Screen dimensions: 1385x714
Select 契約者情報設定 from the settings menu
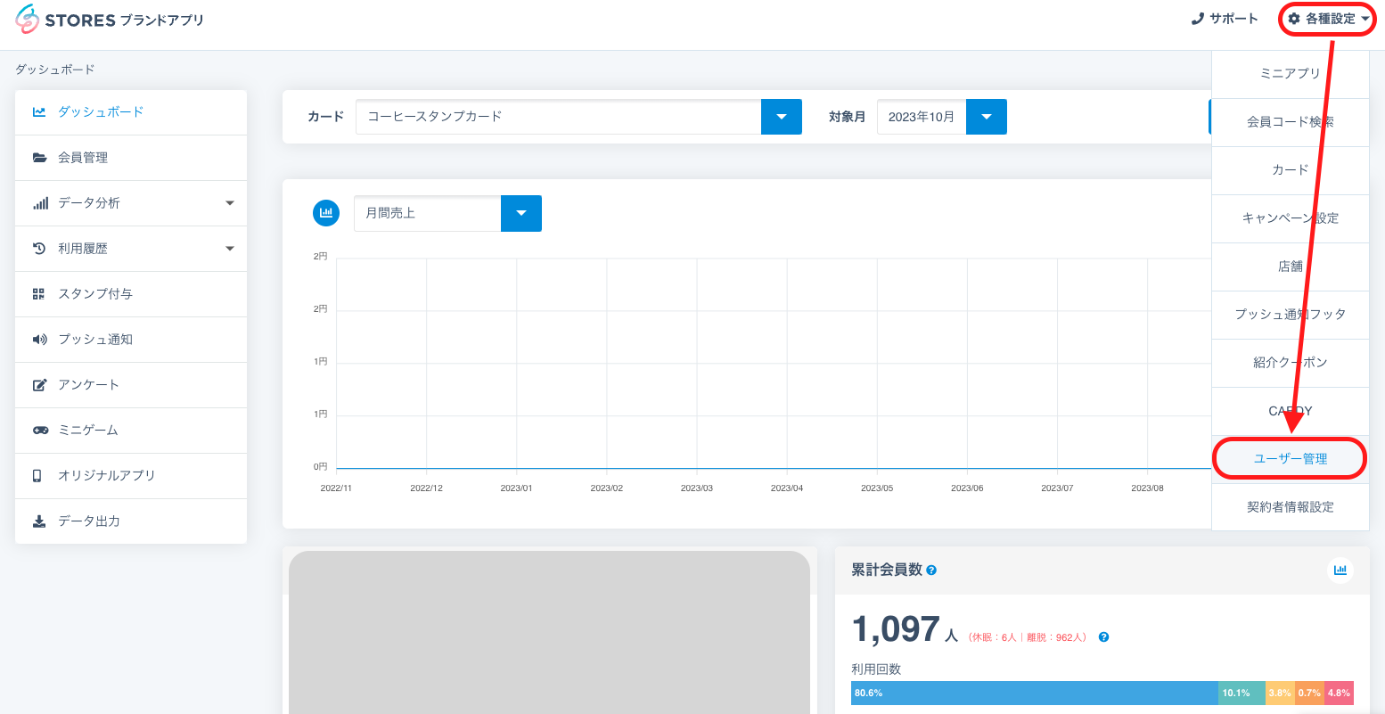tap(1290, 507)
